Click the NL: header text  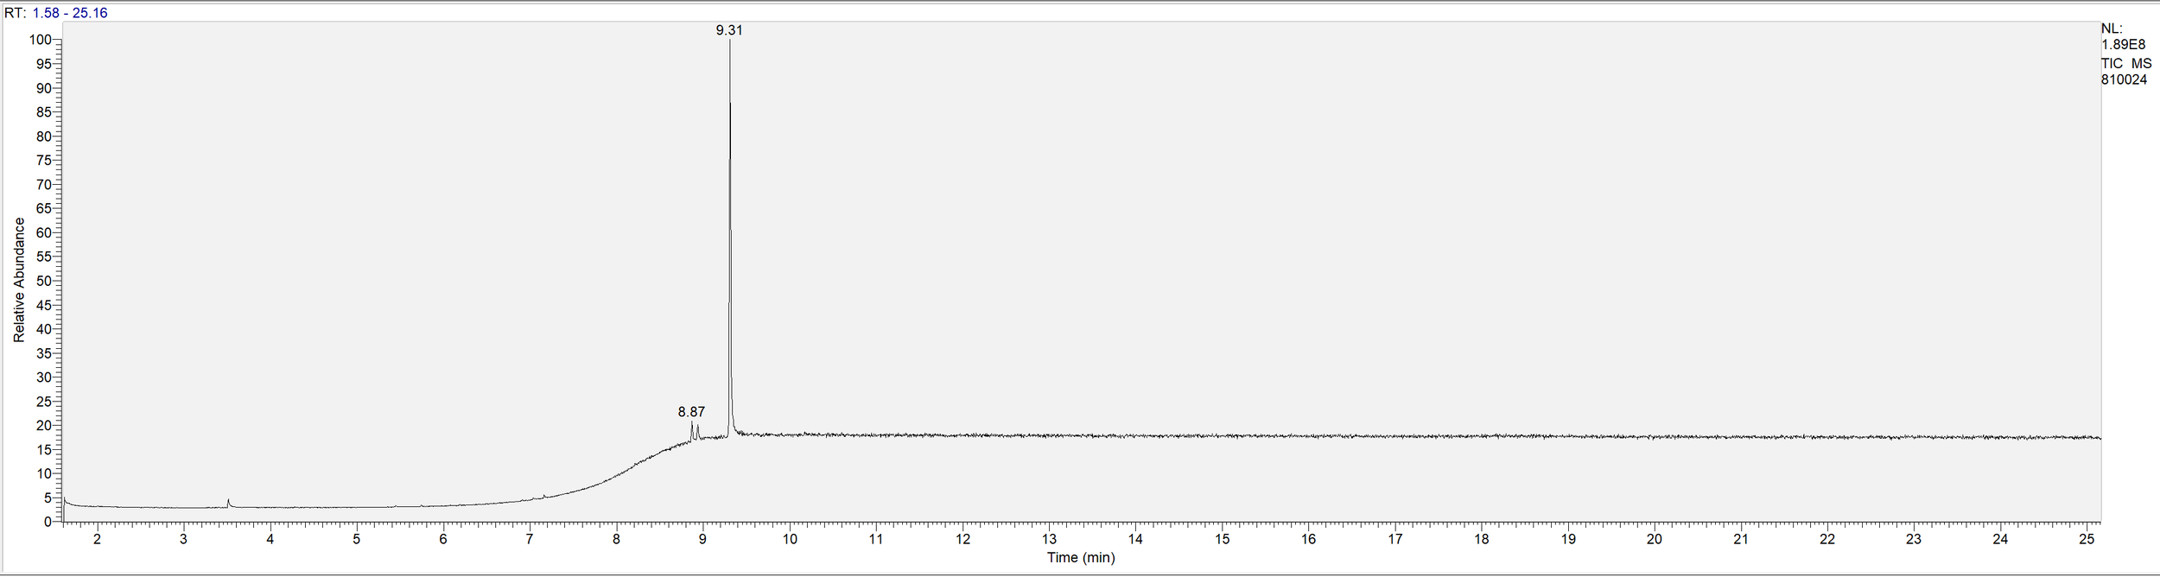tap(2112, 29)
